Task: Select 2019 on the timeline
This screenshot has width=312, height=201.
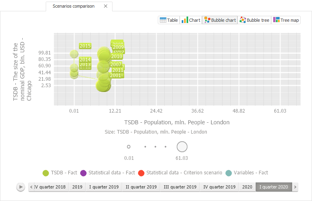Action: click(77, 187)
